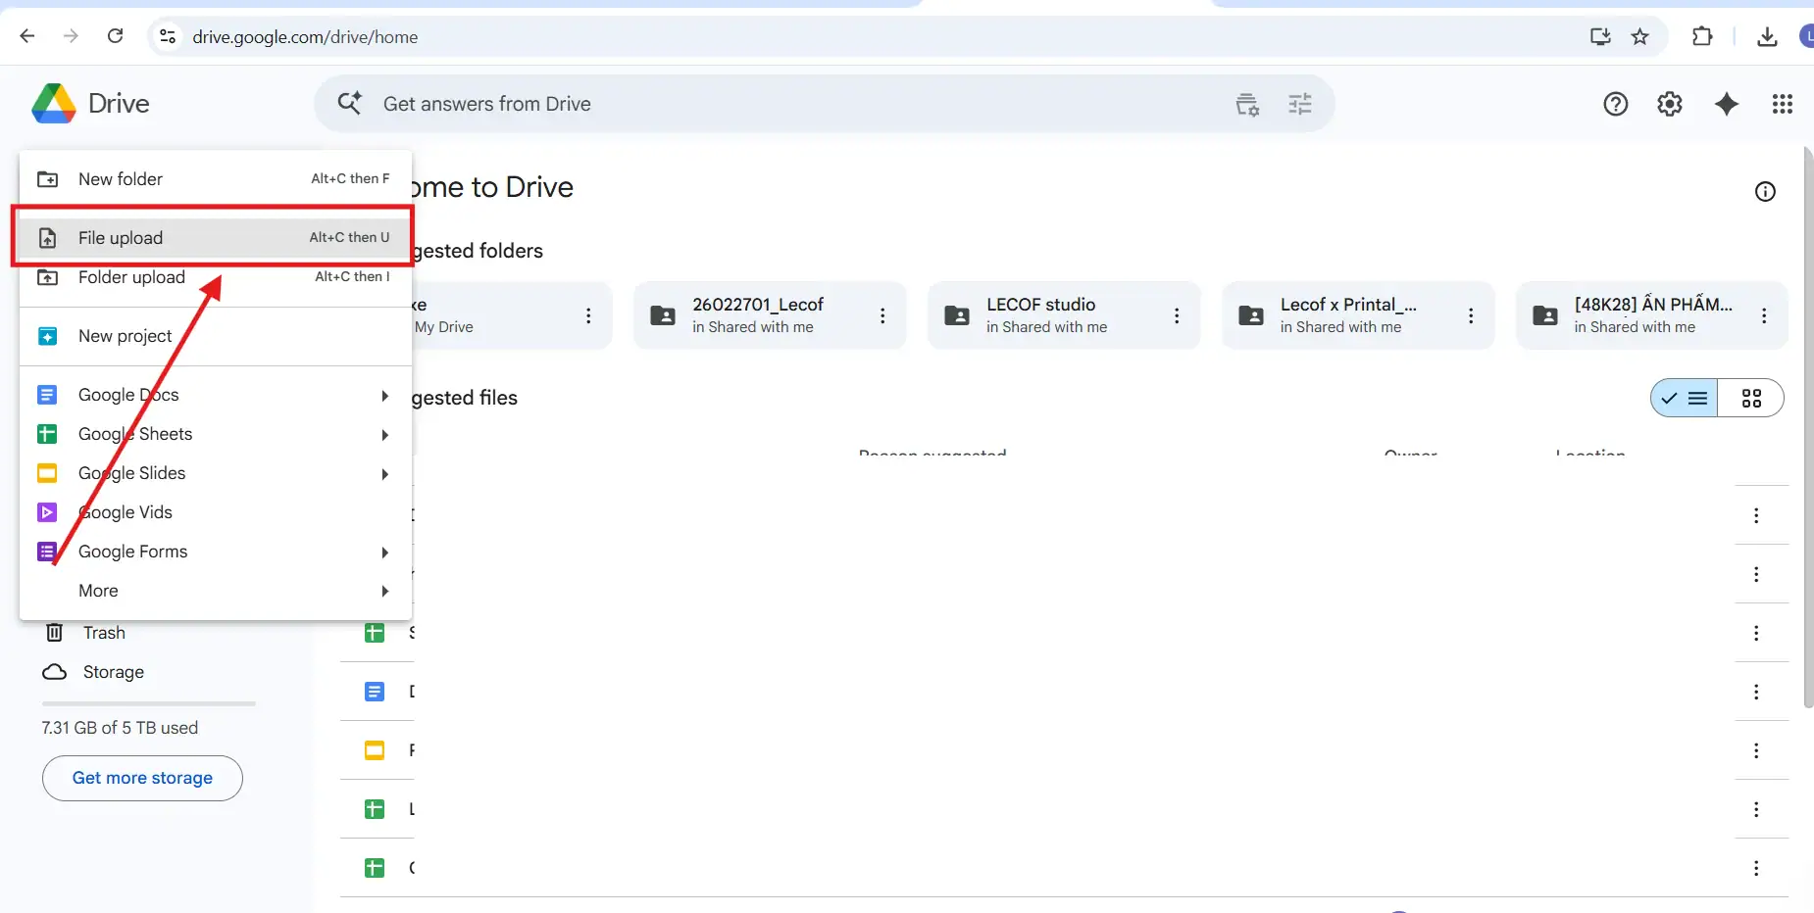Open Trash in sidebar
Image resolution: width=1814 pixels, height=913 pixels.
(x=104, y=633)
